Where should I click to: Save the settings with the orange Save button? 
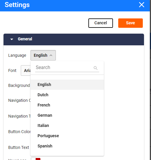coord(131,23)
